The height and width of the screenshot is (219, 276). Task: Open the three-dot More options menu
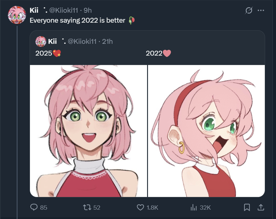pos(261,11)
